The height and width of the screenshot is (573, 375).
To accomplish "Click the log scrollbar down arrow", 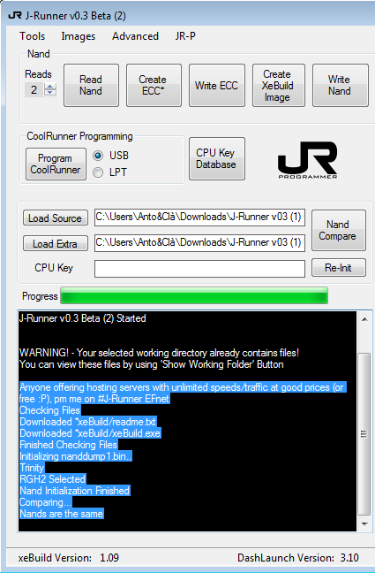I will click(x=364, y=524).
